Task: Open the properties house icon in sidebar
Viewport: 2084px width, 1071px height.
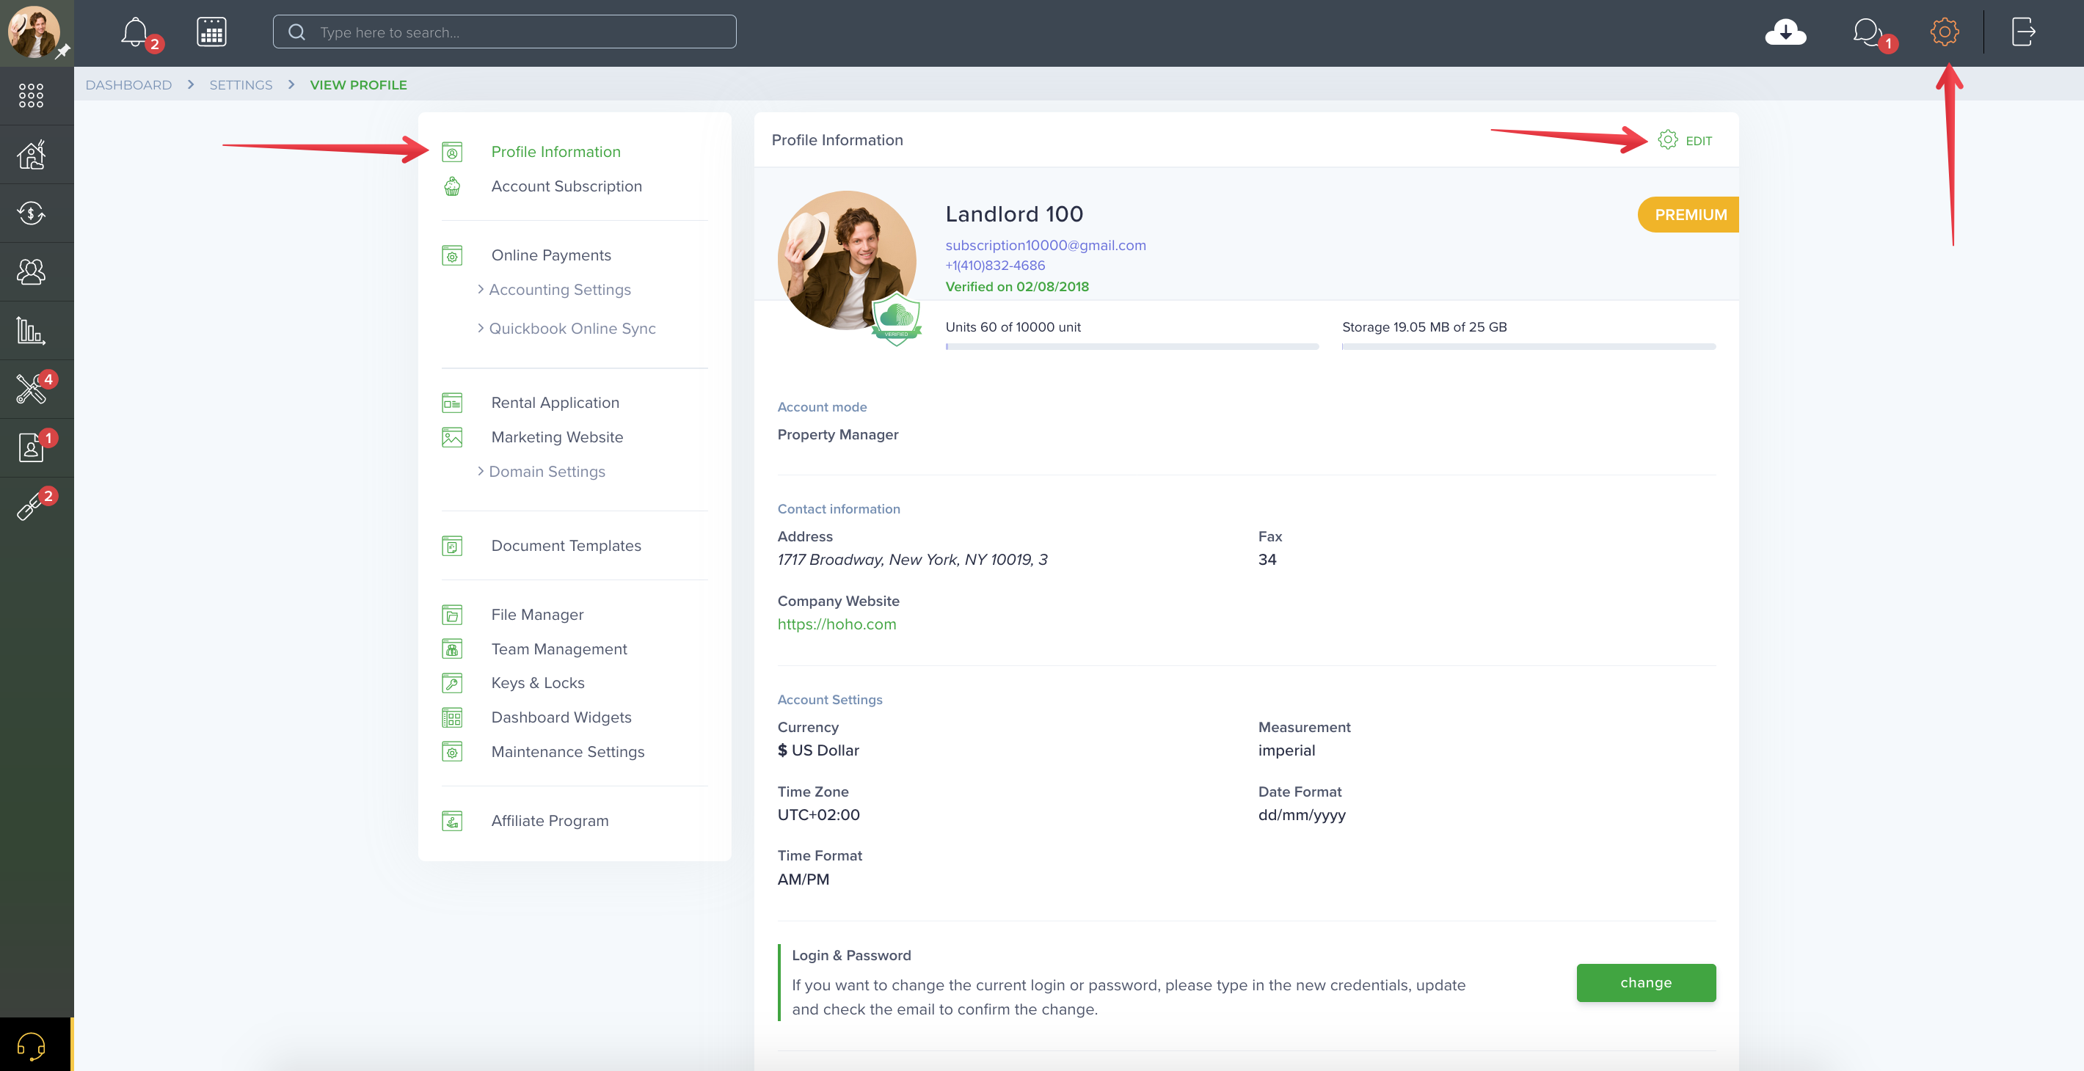Action: click(x=31, y=154)
